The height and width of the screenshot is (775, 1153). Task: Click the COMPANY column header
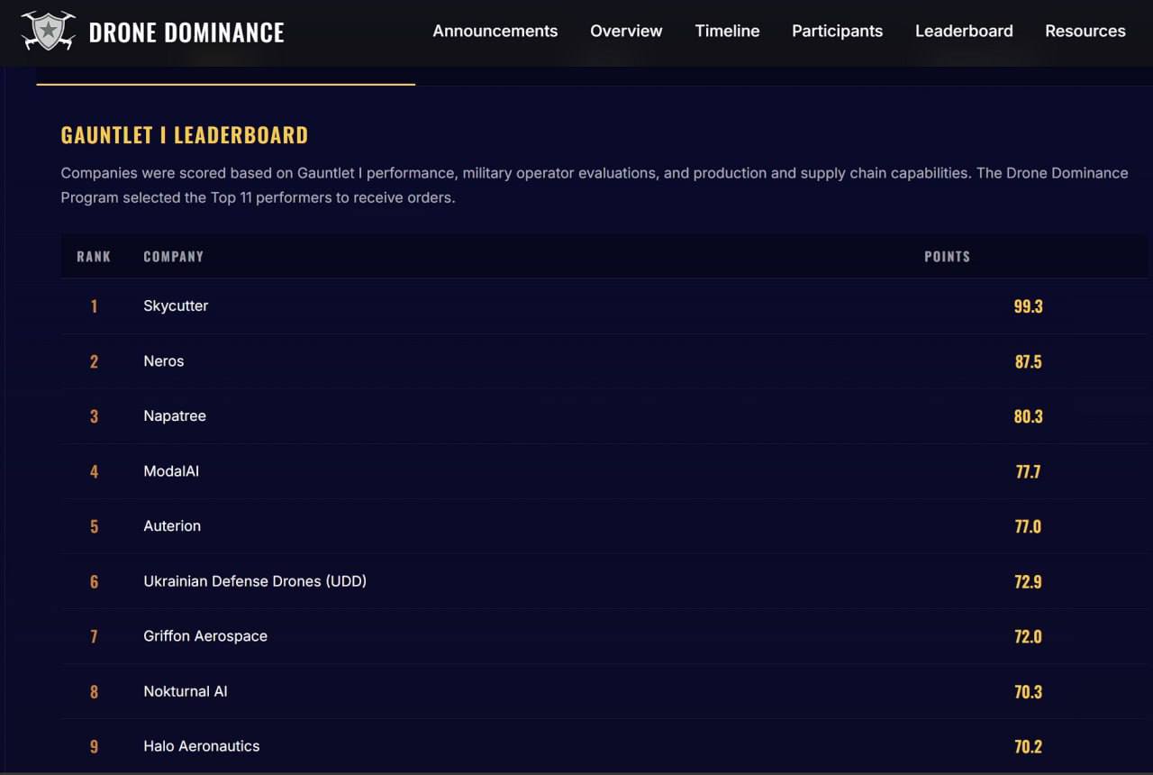coord(173,257)
